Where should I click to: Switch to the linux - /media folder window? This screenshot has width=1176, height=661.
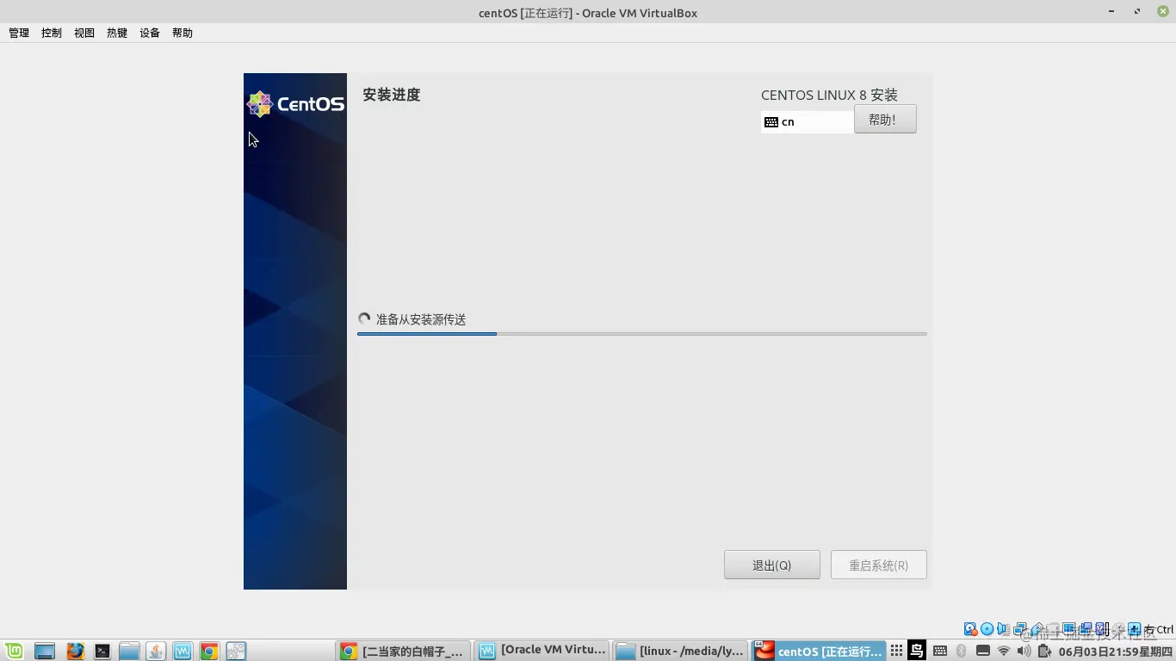[x=680, y=651]
